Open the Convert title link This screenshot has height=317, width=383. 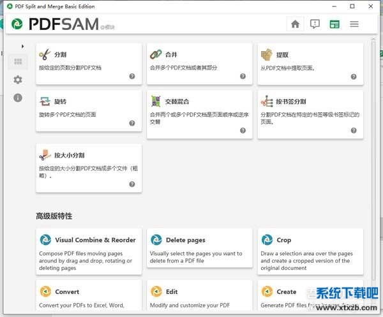pos(67,291)
